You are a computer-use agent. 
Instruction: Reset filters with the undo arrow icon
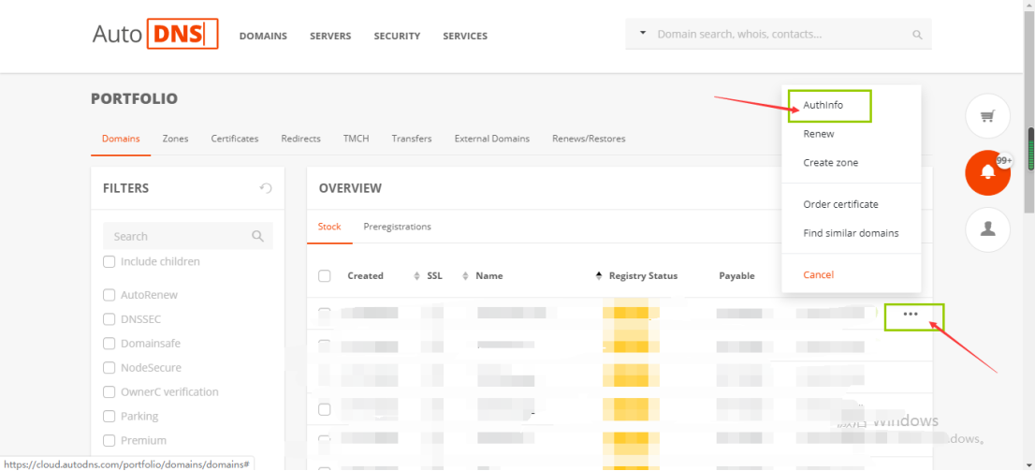click(266, 188)
